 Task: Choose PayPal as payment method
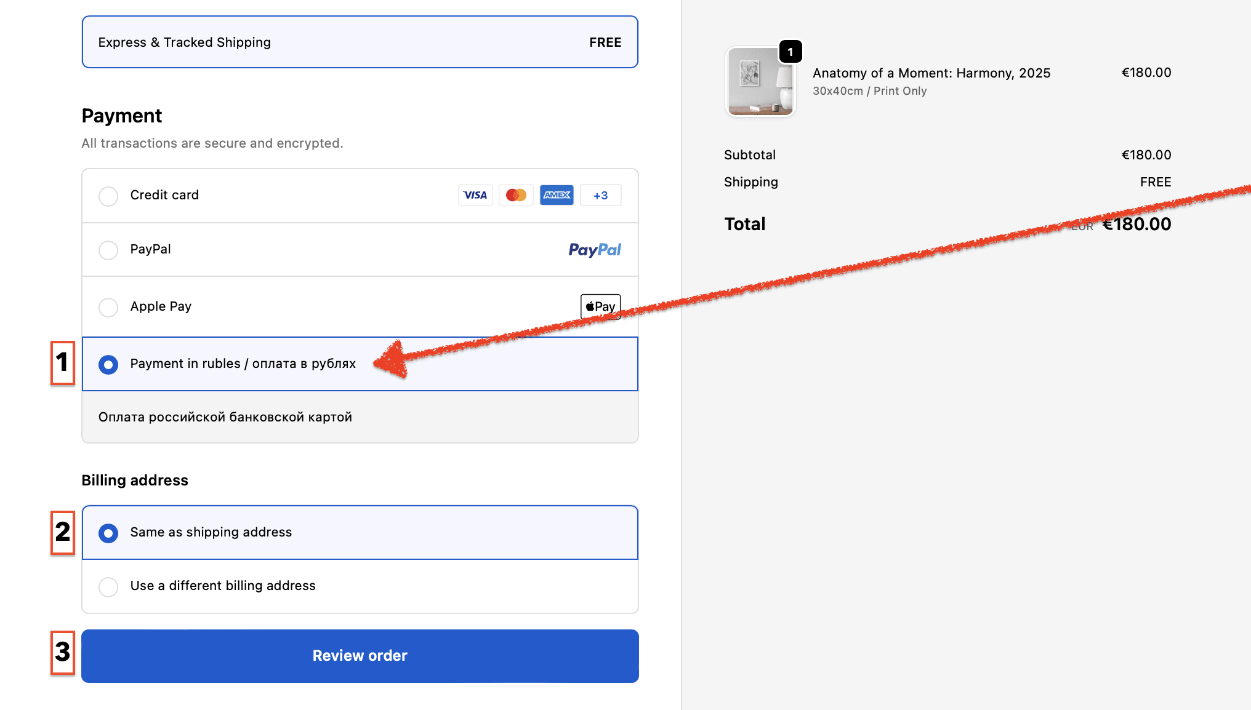click(108, 250)
